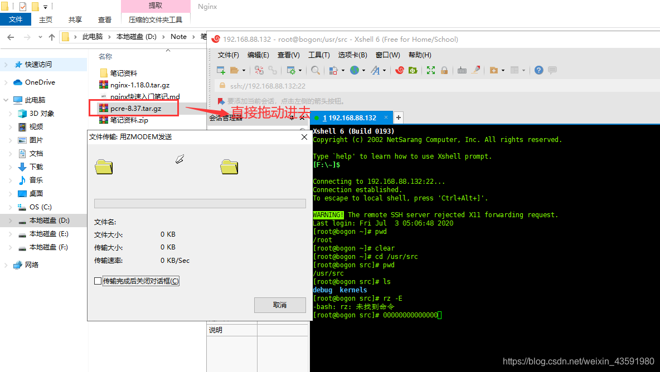Click the Font icon in Xshell toolbar
Viewport: 660px width, 372px height.
coord(375,70)
